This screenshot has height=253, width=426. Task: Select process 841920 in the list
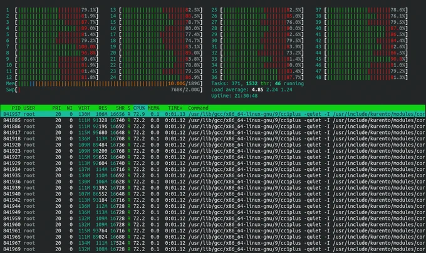213,145
